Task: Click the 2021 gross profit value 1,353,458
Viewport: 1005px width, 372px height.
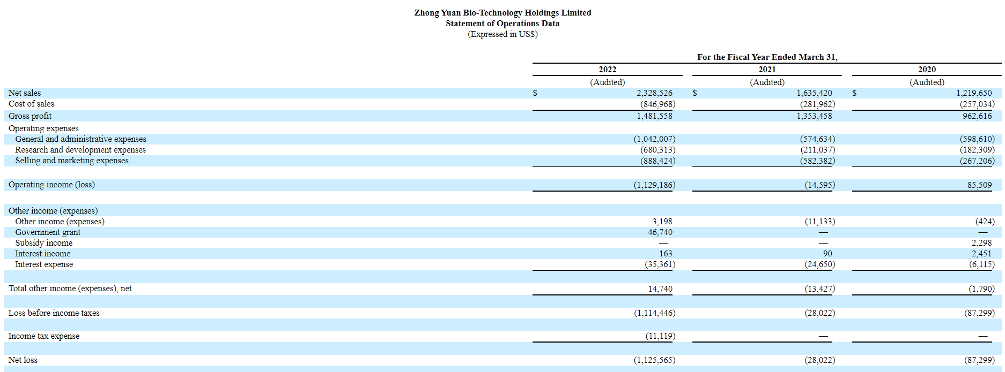Action: pyautogui.click(x=814, y=116)
